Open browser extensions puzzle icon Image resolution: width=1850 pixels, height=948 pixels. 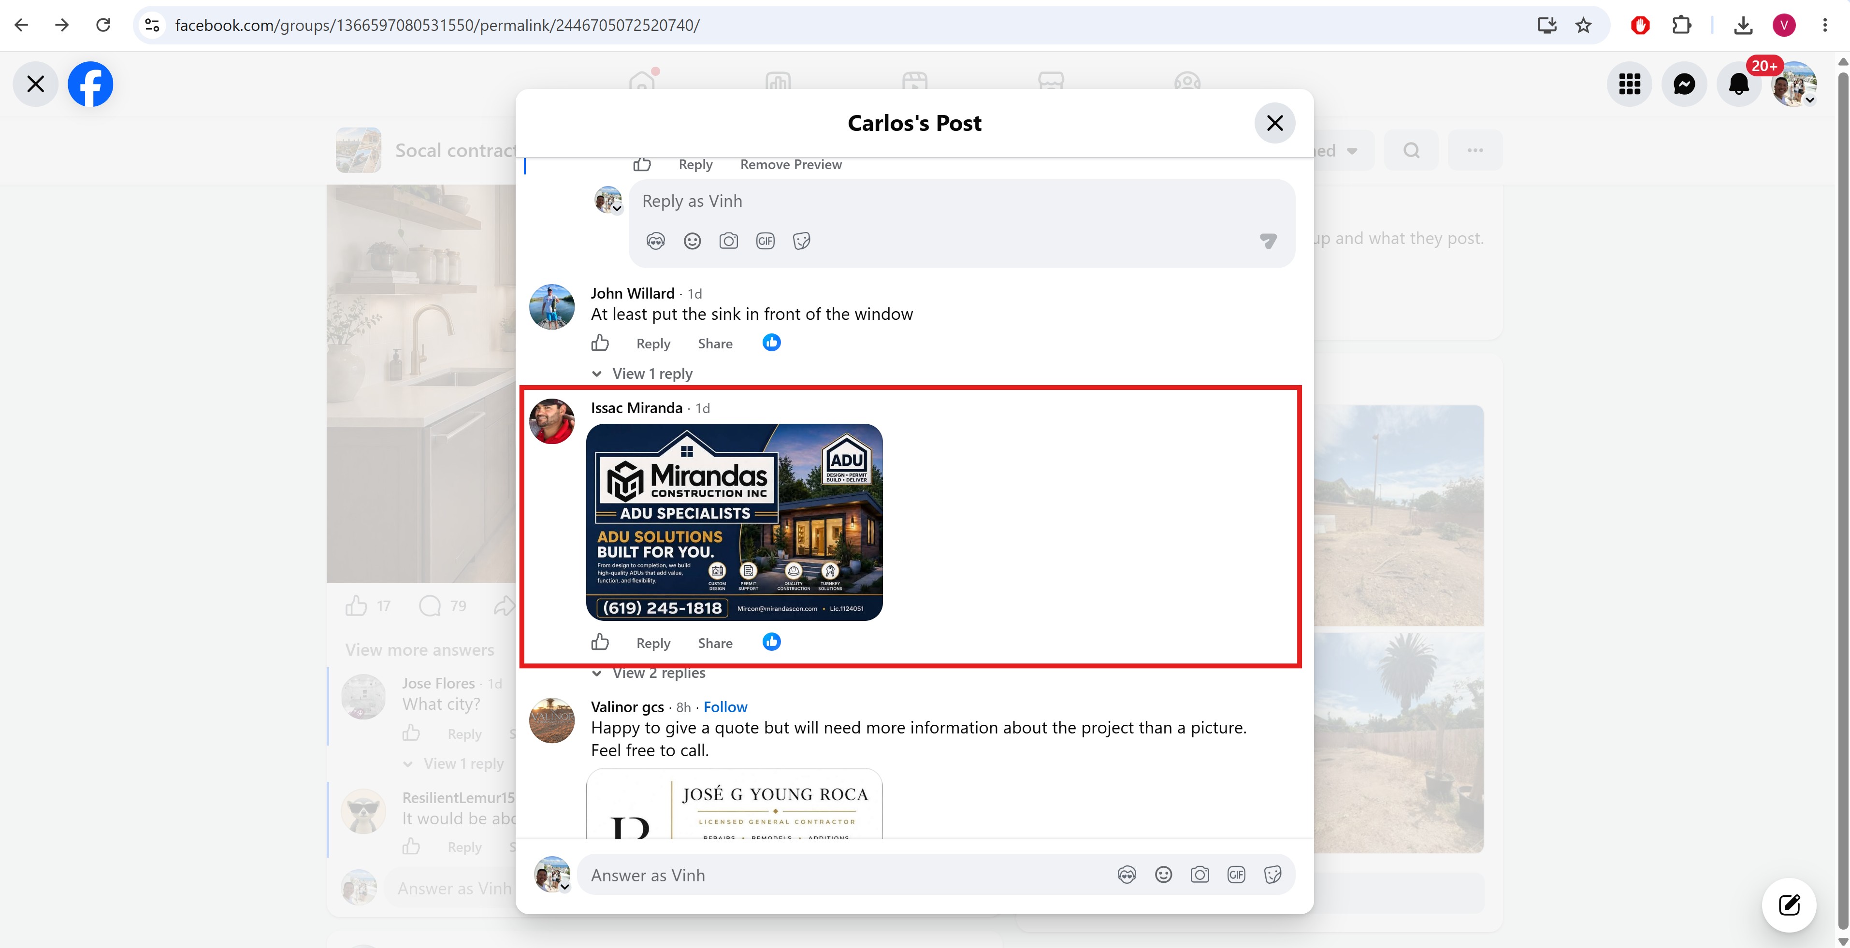tap(1682, 26)
